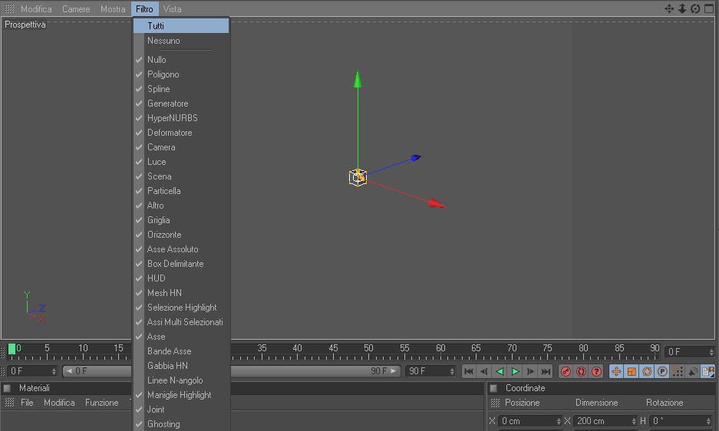Click the Coordinate panel square icon
The width and height of the screenshot is (719, 431).
tap(494, 388)
